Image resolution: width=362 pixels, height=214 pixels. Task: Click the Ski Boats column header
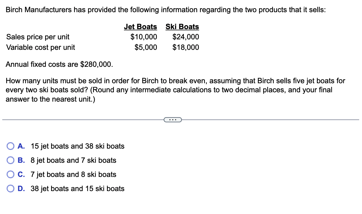tap(182, 26)
